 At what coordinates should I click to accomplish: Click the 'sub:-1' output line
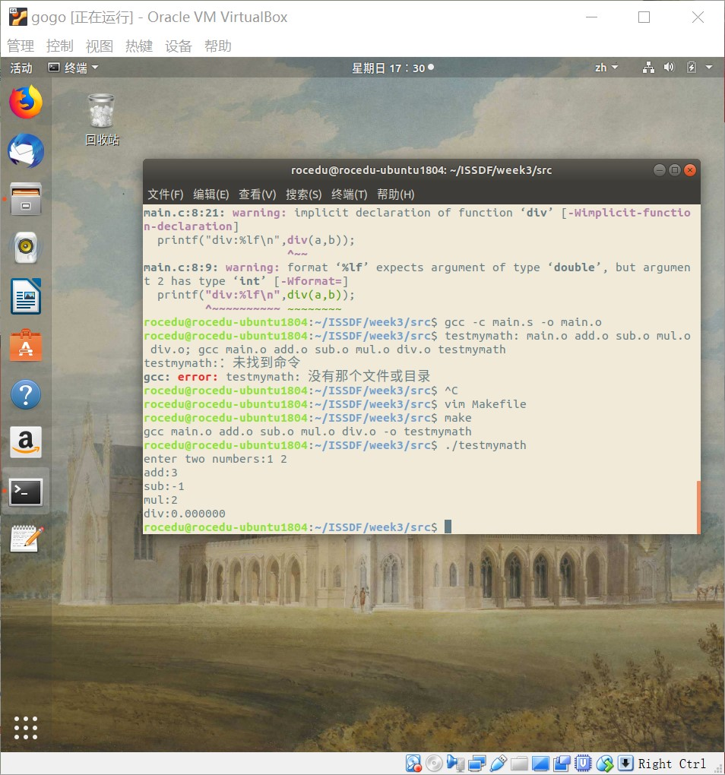164,486
